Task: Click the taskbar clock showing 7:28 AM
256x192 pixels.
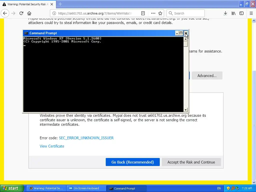Action: coord(247,188)
